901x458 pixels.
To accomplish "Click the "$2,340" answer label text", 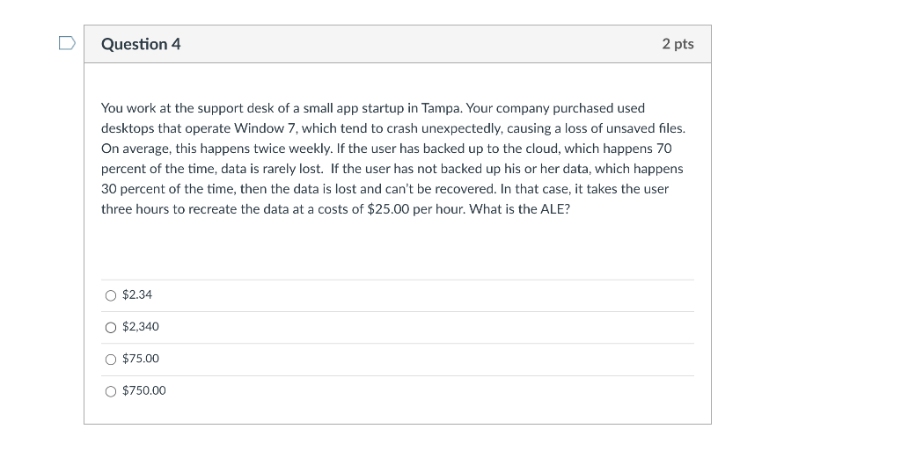I will pos(141,327).
